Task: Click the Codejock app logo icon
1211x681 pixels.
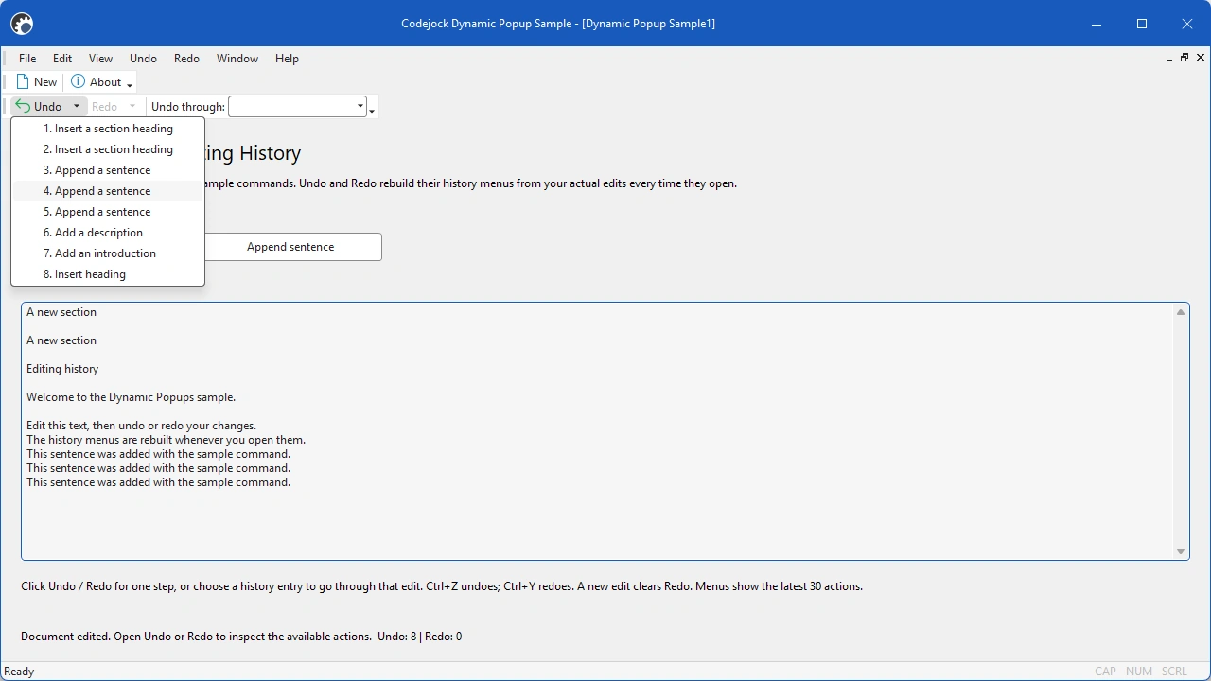Action: [21, 24]
